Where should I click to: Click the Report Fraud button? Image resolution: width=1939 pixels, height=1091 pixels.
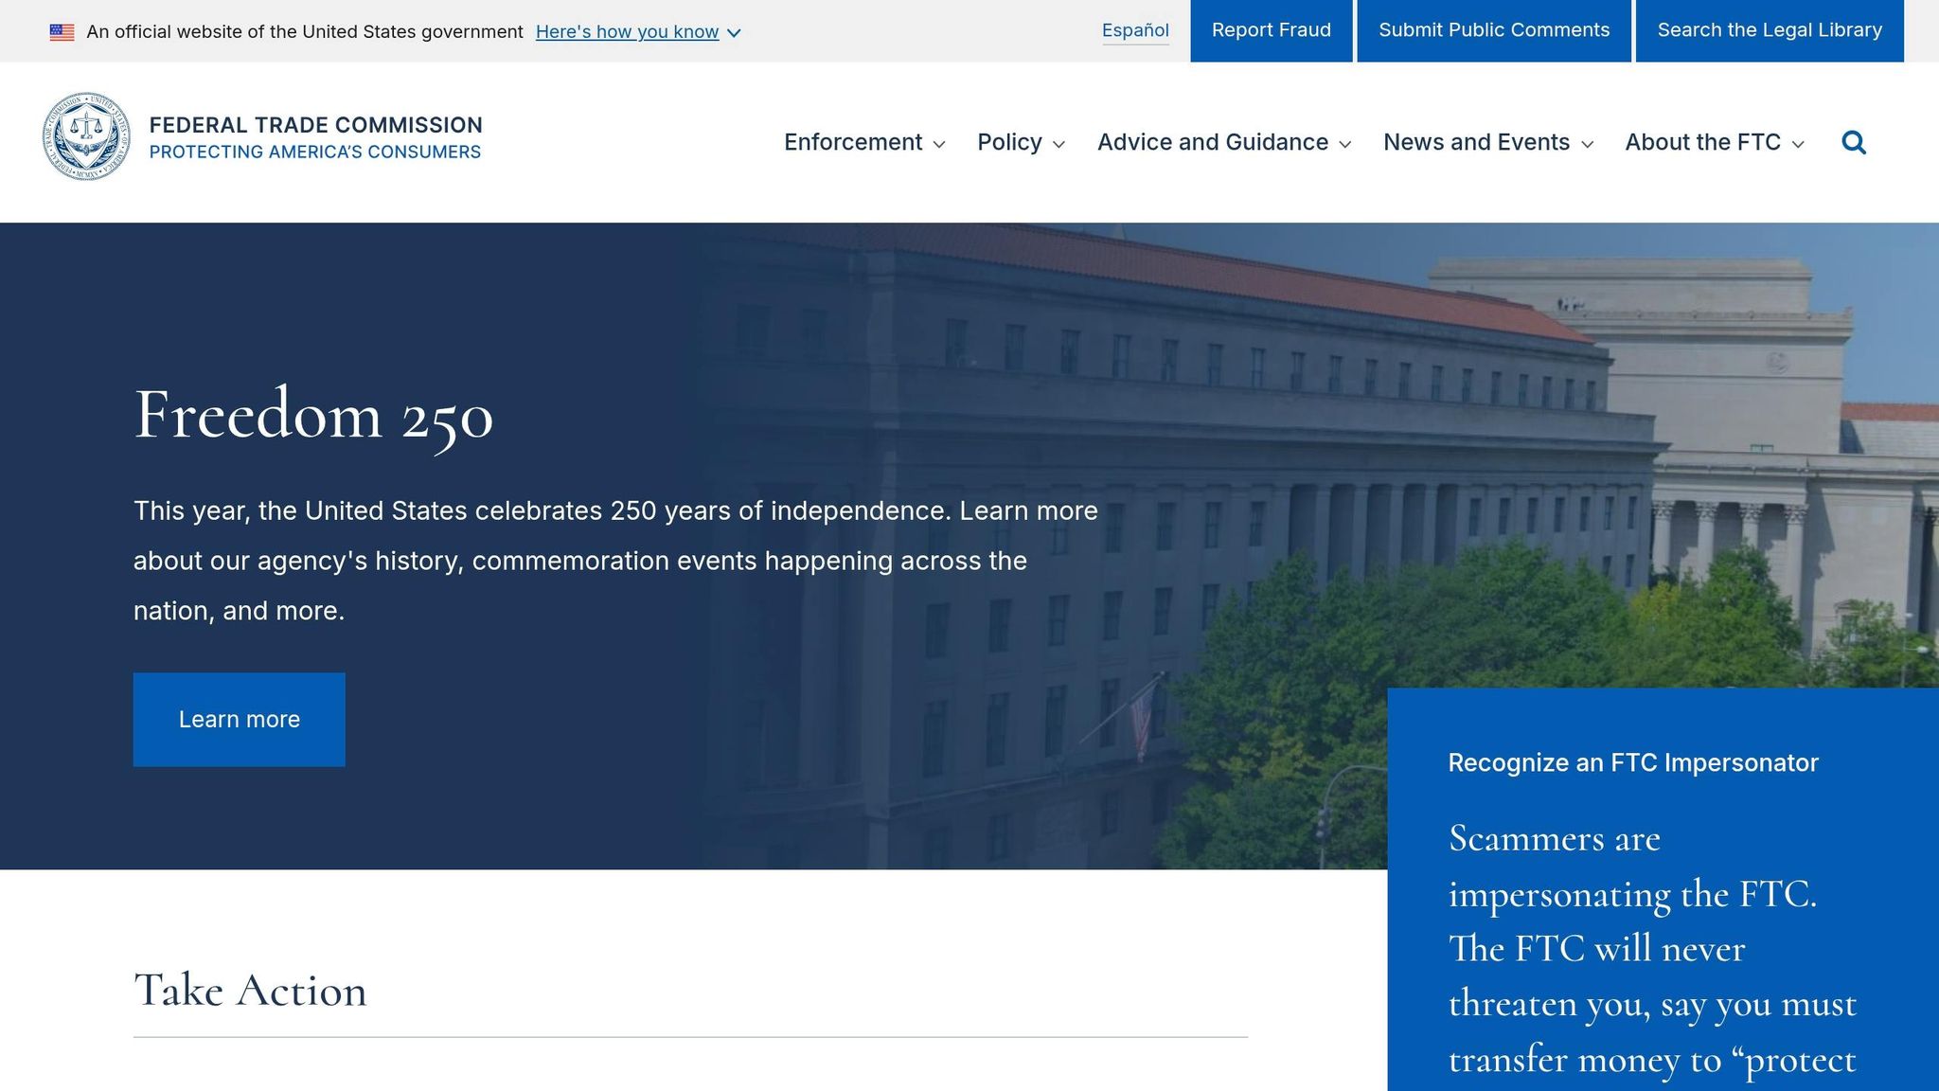(1272, 30)
